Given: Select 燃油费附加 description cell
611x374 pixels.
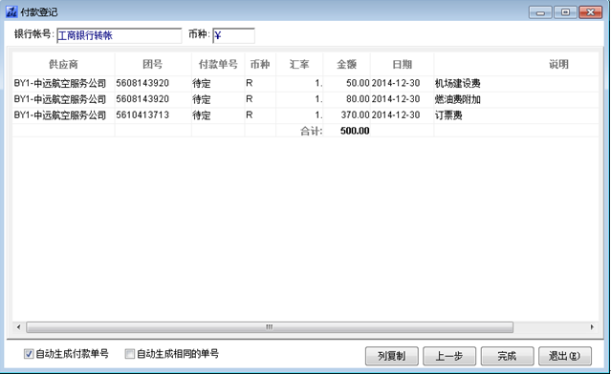Looking at the screenshot, I should (x=516, y=99).
